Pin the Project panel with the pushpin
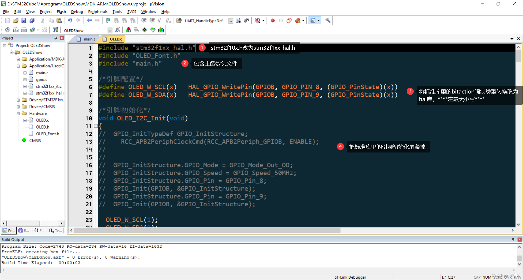This screenshot has height=280, width=523. click(56, 38)
